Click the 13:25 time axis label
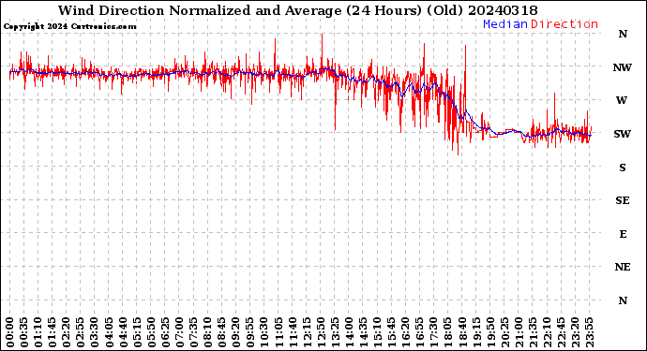 click(335, 332)
